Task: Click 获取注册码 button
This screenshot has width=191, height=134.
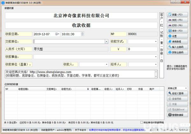Action: [x=177, y=52]
